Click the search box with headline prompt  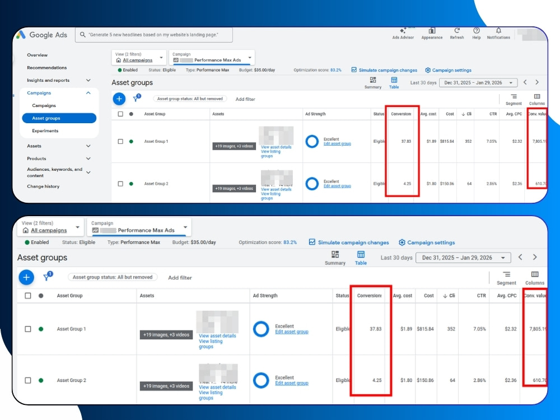click(x=154, y=35)
